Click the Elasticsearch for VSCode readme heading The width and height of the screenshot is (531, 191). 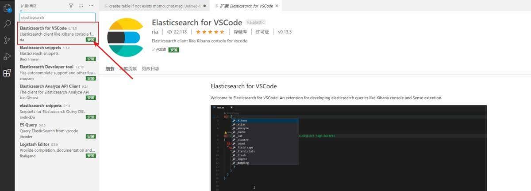(244, 86)
